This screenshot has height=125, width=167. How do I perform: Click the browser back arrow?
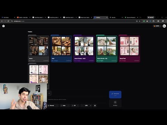tap(2, 21)
